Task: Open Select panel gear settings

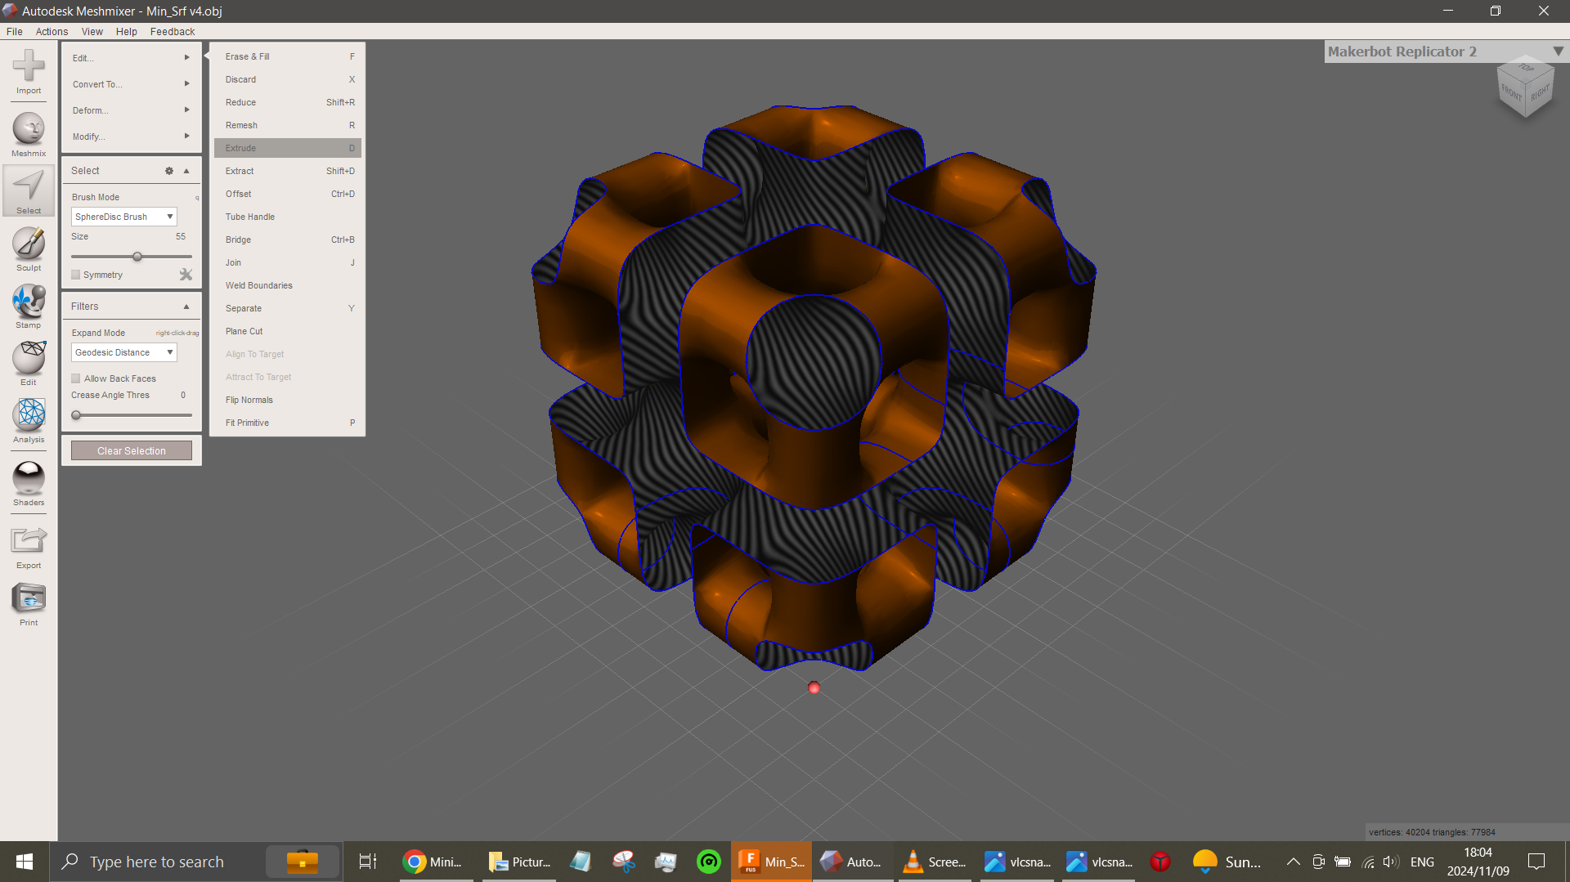Action: [169, 171]
